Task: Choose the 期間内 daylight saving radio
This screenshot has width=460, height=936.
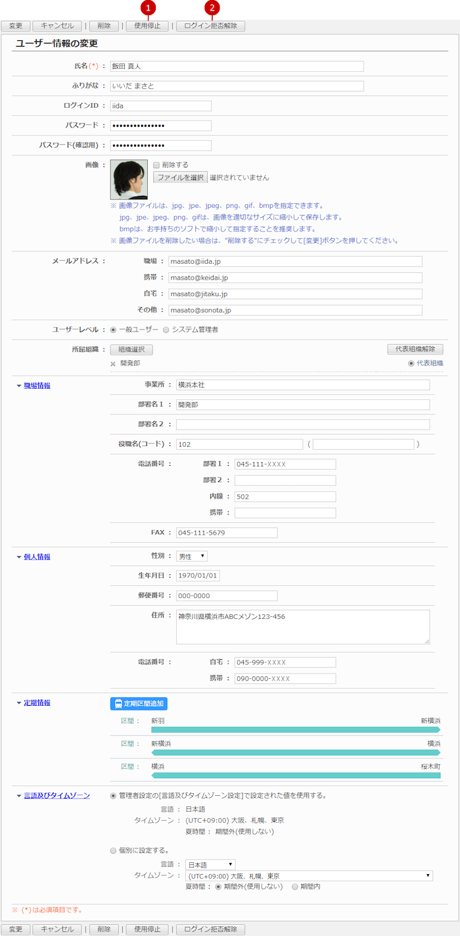Action: point(295,886)
